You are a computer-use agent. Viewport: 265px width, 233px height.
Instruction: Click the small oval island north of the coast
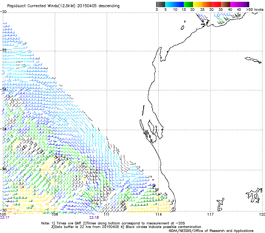[182, 28]
